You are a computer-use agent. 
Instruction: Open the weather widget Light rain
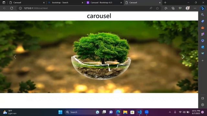(x=10, y=112)
